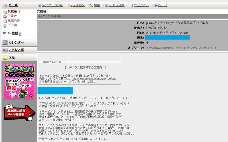Click the 01:15 time text in the sidebar

coord(7,33)
